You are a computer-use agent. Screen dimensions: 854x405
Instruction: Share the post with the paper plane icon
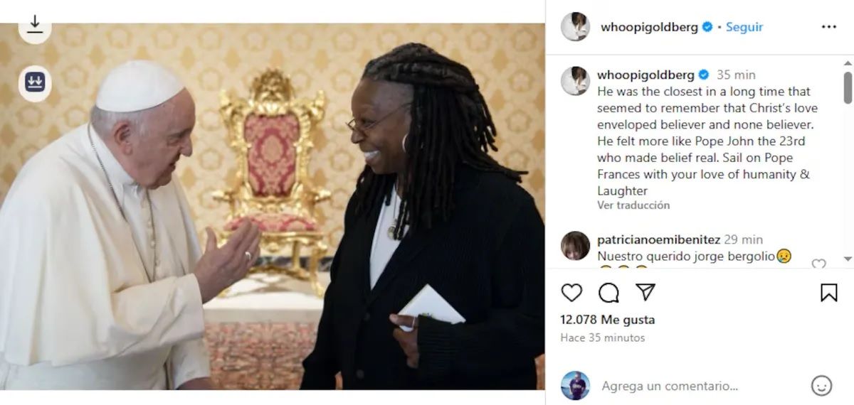pyautogui.click(x=645, y=292)
